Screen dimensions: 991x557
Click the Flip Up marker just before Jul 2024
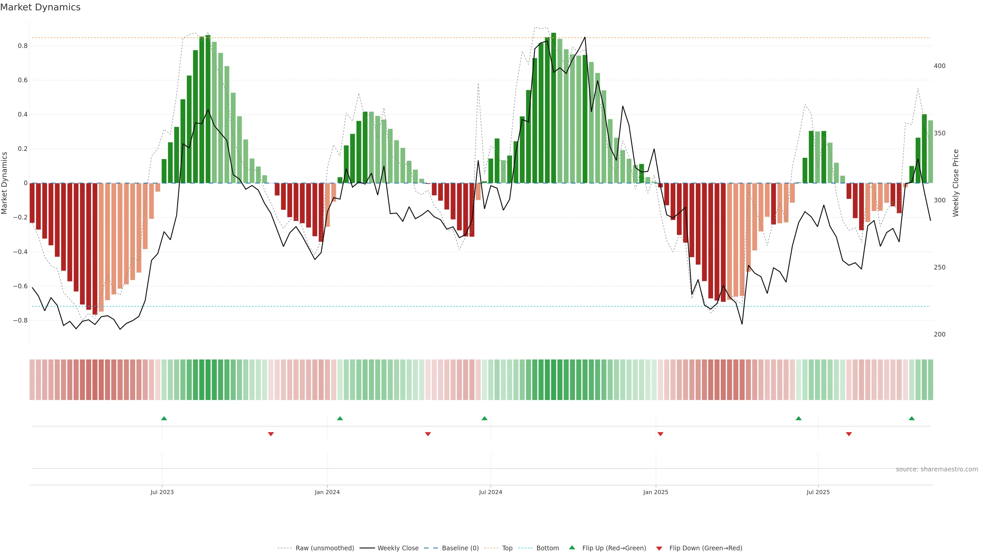click(x=484, y=418)
